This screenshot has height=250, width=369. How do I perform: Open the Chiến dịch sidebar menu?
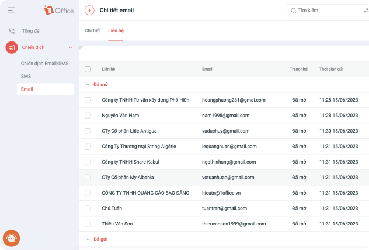pyautogui.click(x=33, y=47)
